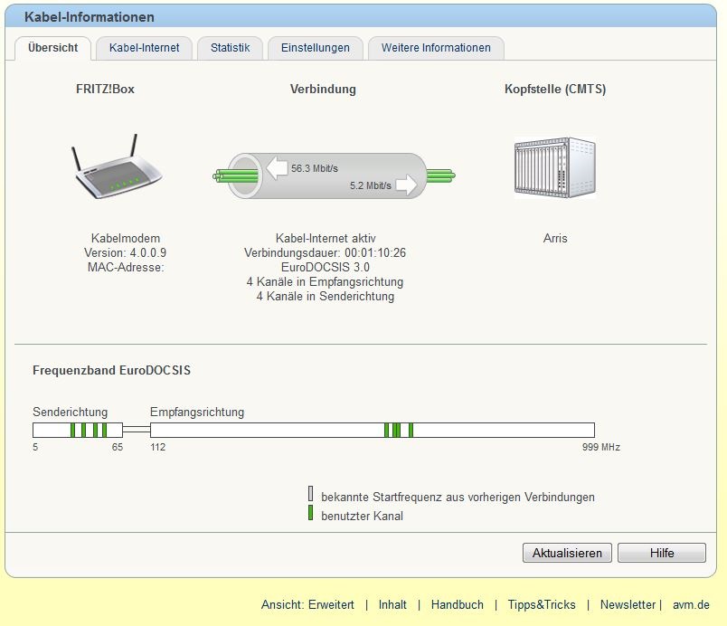Select the Weitere Informationen tab
This screenshot has height=626, width=727.
[436, 48]
